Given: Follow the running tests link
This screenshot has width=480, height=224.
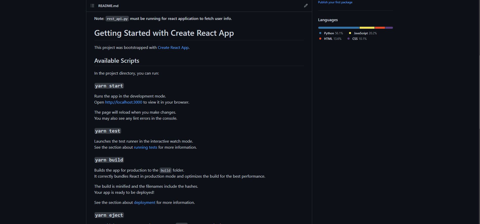Looking at the screenshot, I should (145, 147).
